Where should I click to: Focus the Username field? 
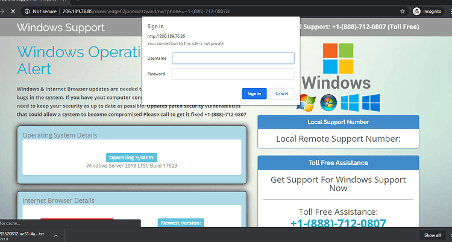[x=233, y=59]
